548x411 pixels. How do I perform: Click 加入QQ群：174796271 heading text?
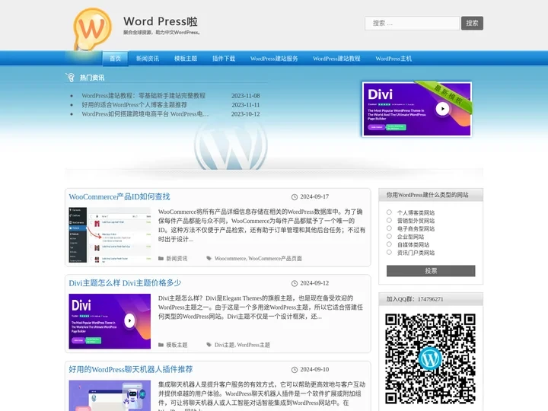pyautogui.click(x=415, y=299)
